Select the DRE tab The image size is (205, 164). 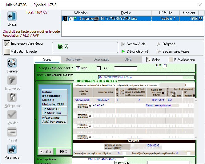(x=128, y=59)
